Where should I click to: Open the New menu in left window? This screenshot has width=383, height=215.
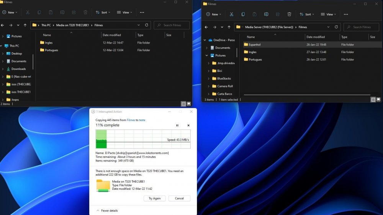10,13
